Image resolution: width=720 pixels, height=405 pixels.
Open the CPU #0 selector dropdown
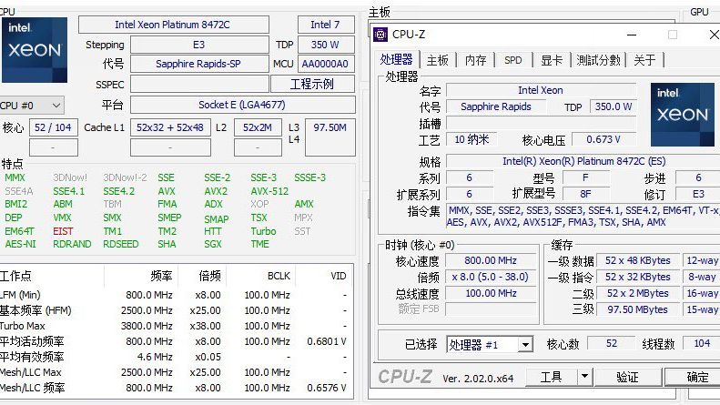(x=31, y=106)
